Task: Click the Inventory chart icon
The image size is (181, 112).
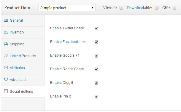Action: pyautogui.click(x=6, y=32)
